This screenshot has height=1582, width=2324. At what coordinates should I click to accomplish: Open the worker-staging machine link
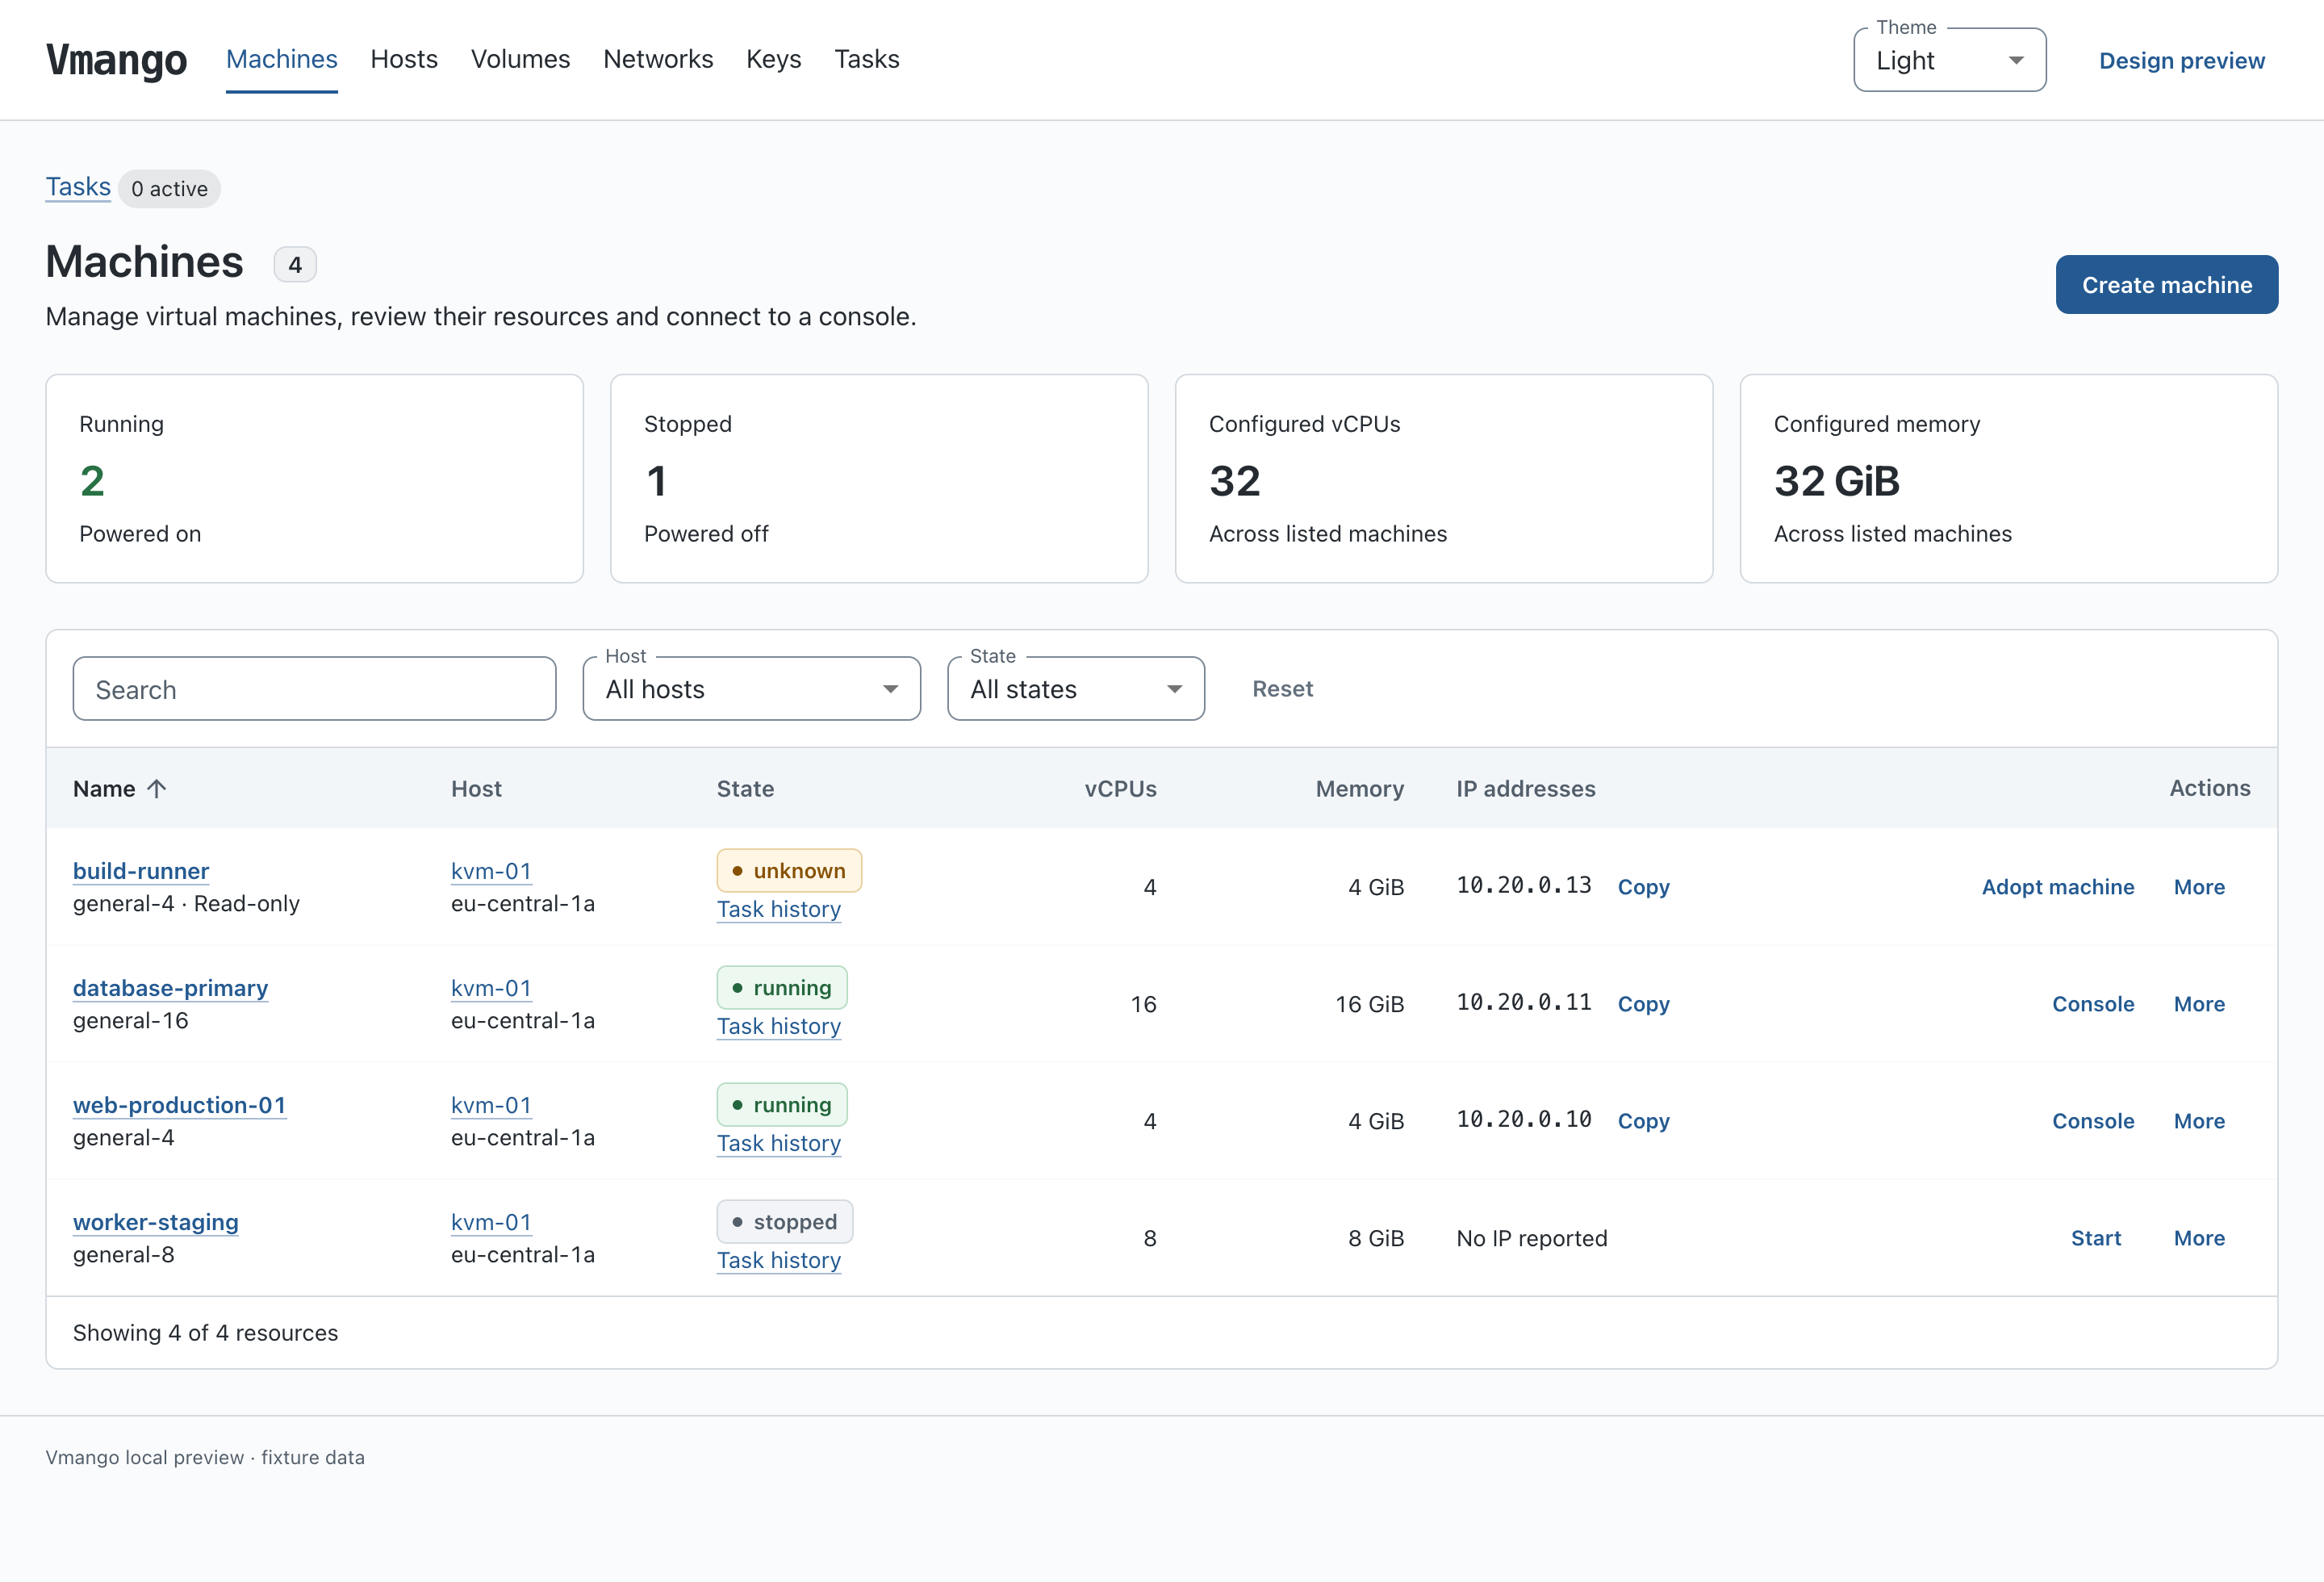[x=156, y=1222]
